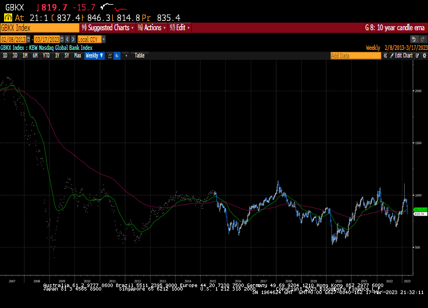This screenshot has height=308, width=428.
Task: Open the Suggested Charts menu
Action: [108, 27]
